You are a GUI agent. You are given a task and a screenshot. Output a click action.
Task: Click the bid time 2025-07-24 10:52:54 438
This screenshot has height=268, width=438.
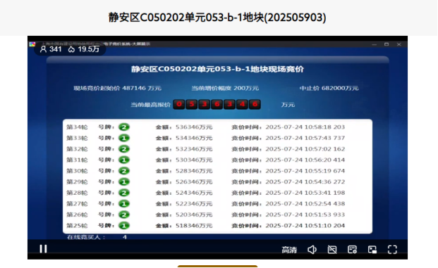[x=305, y=204]
